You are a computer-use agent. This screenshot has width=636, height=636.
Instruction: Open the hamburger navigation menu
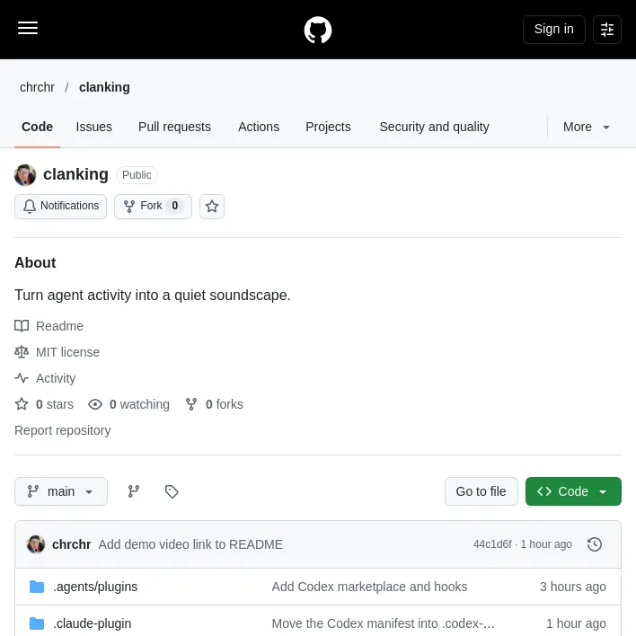pos(28,29)
